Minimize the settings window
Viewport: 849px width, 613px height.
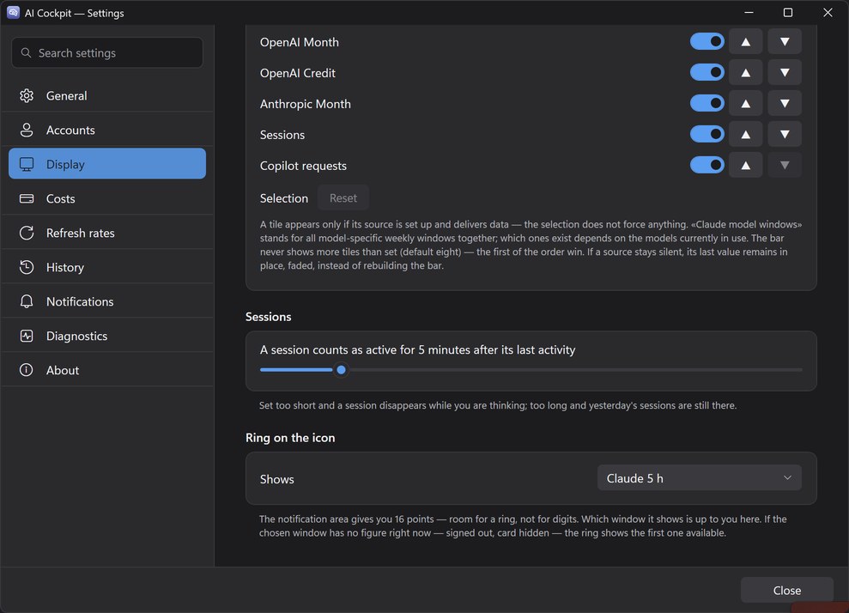tap(749, 13)
